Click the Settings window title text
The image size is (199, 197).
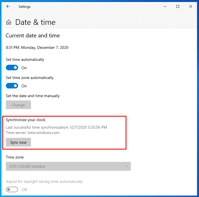[25, 7]
